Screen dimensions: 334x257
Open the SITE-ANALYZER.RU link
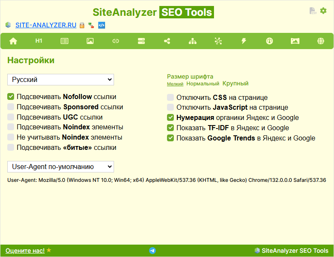pyautogui.click(x=46, y=25)
